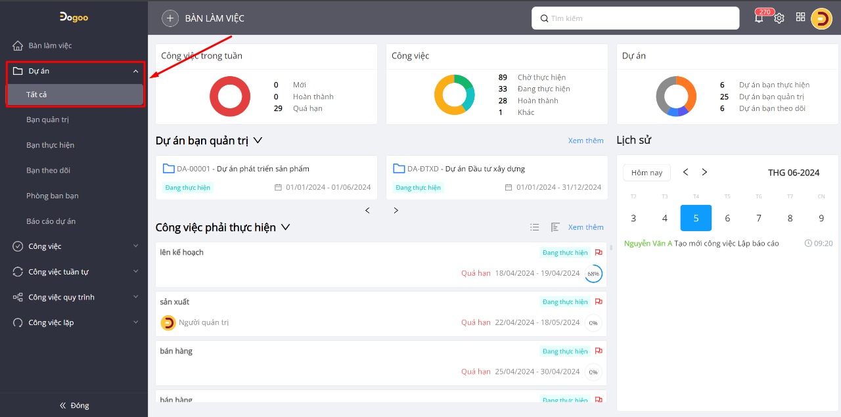Viewport: 841px width, 417px height.
Task: Open the Dự án bạn quản trị dropdown
Action: pos(258,141)
